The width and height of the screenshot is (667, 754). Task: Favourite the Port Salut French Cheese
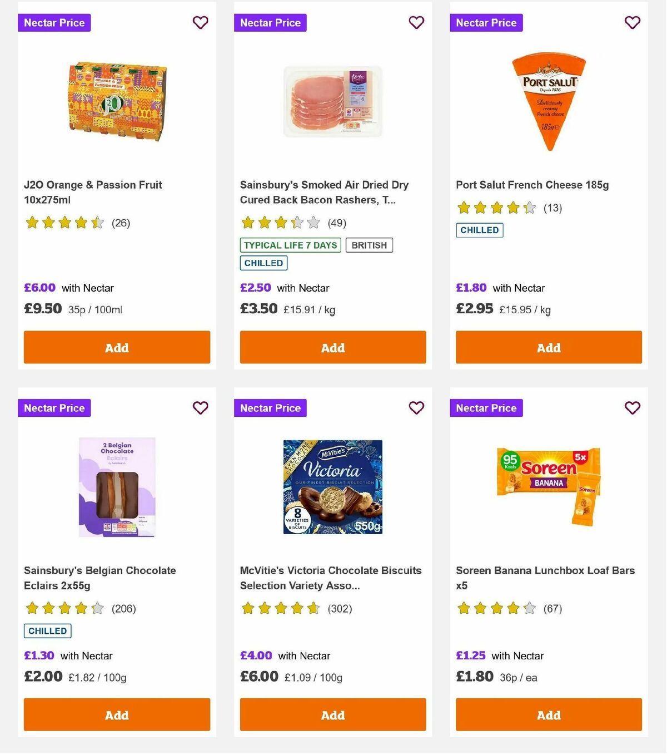tap(632, 23)
